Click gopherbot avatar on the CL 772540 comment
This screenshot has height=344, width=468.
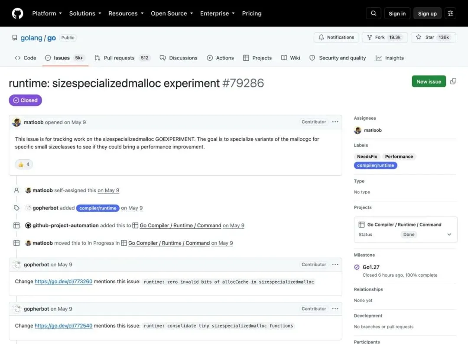[x=17, y=309]
